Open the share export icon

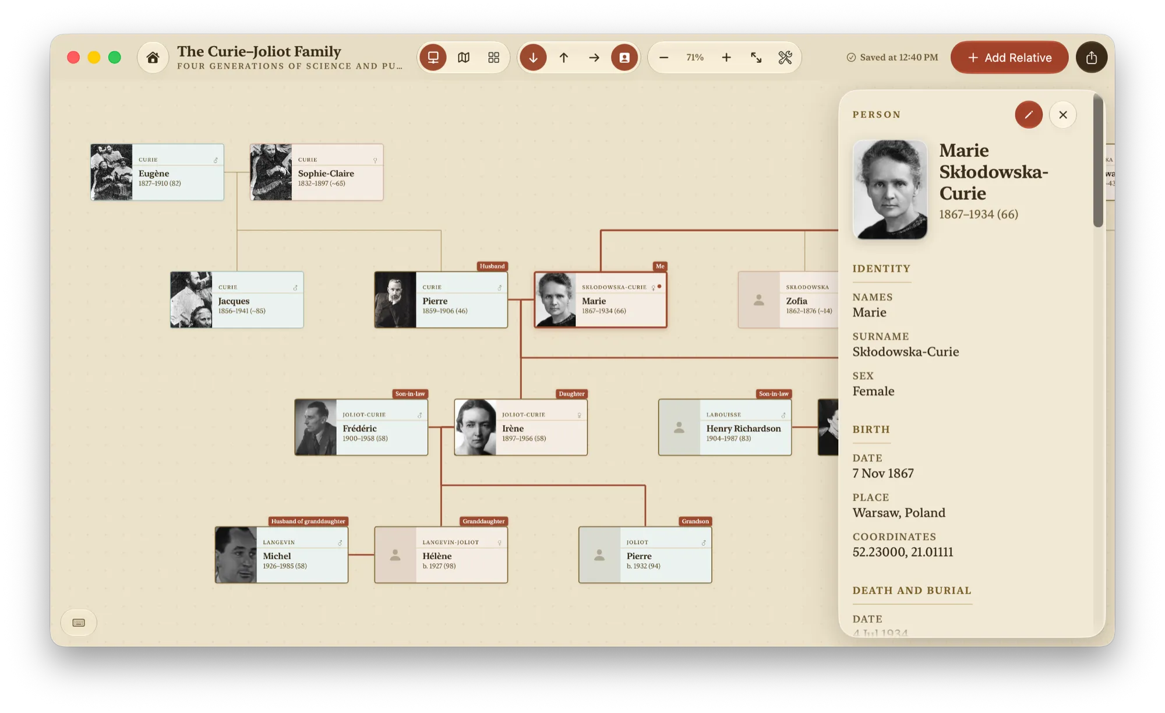pyautogui.click(x=1092, y=57)
